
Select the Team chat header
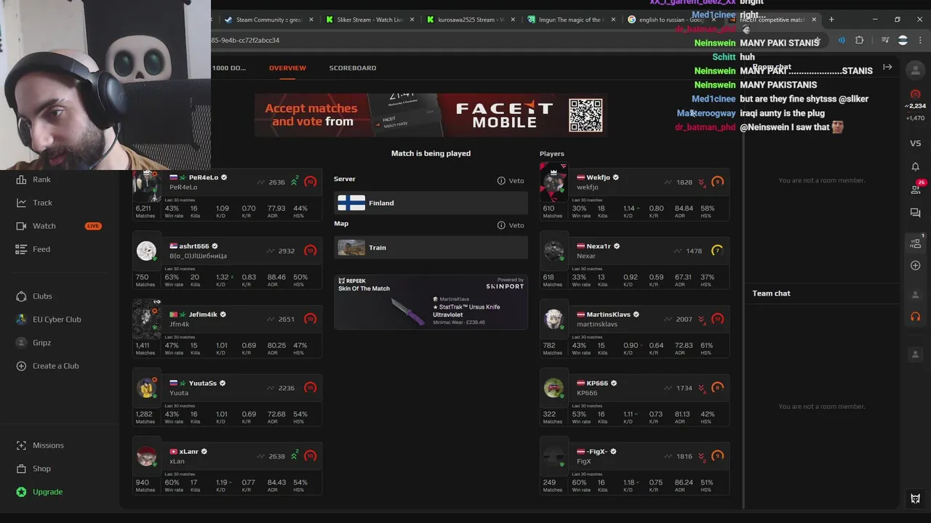(x=771, y=293)
